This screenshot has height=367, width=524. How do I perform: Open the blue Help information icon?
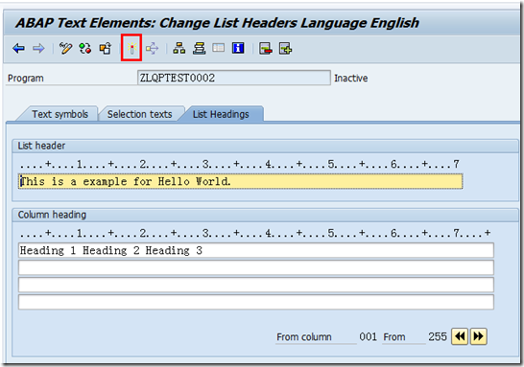pyautogui.click(x=238, y=48)
